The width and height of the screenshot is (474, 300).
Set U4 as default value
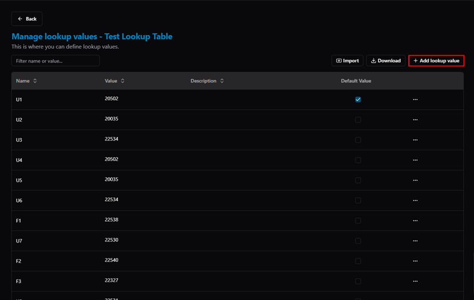tap(358, 160)
